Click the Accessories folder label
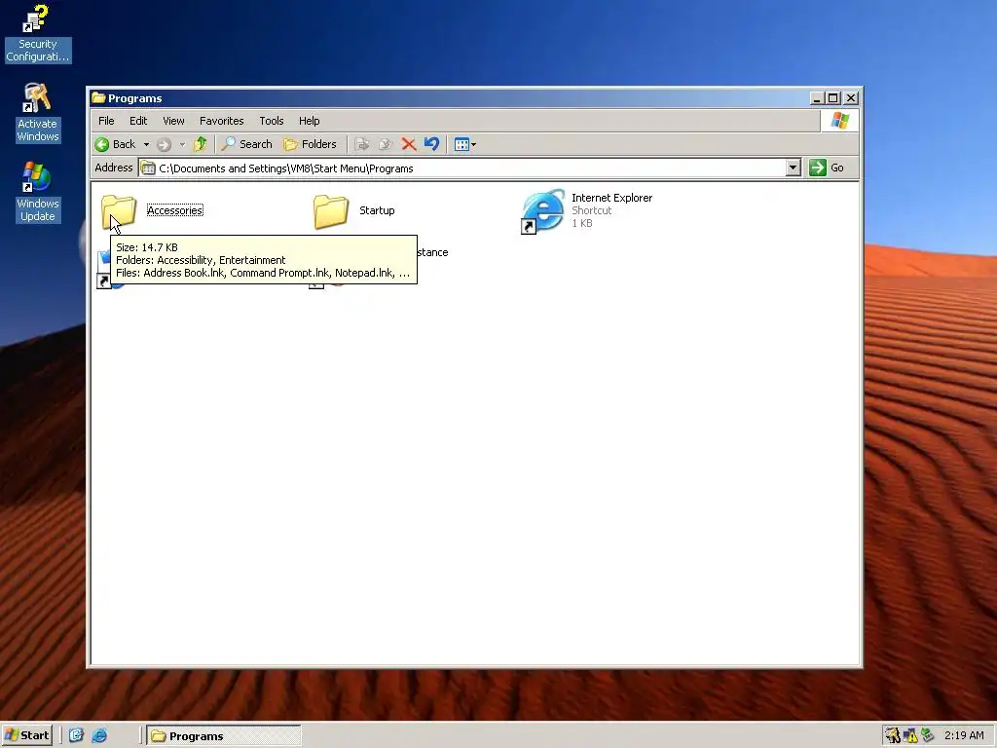Image resolution: width=997 pixels, height=748 pixels. (x=175, y=210)
